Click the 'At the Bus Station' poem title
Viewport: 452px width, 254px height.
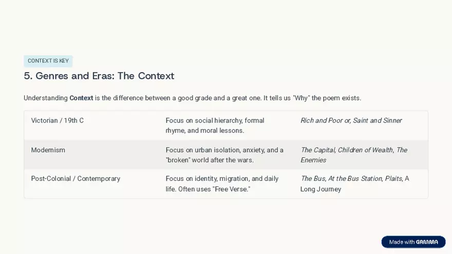354,179
